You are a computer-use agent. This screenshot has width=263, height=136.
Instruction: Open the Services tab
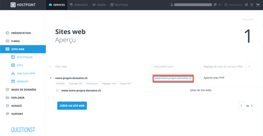click(57, 5)
